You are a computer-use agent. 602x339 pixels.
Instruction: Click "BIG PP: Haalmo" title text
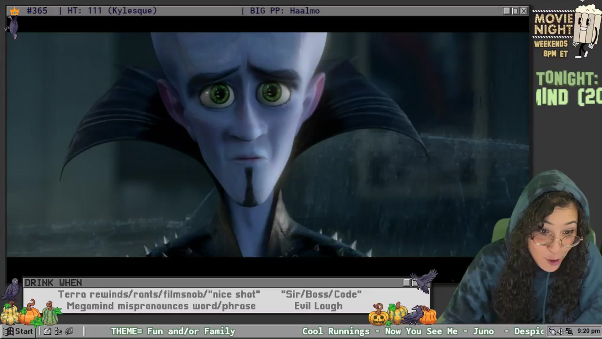[x=285, y=11]
